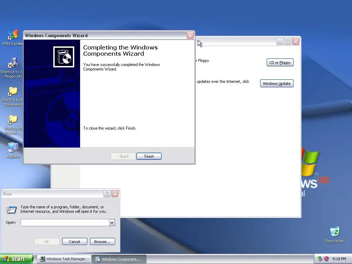The height and width of the screenshot is (264, 352).
Task: Select Shortcut to My Documents folder icon
Action: click(x=12, y=97)
